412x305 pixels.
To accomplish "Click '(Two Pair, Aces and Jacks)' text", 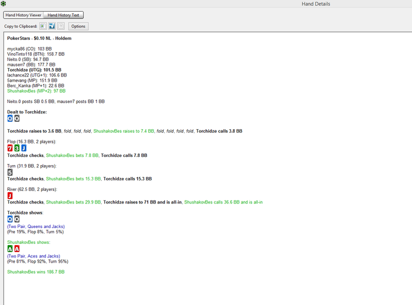I will coord(34,256).
